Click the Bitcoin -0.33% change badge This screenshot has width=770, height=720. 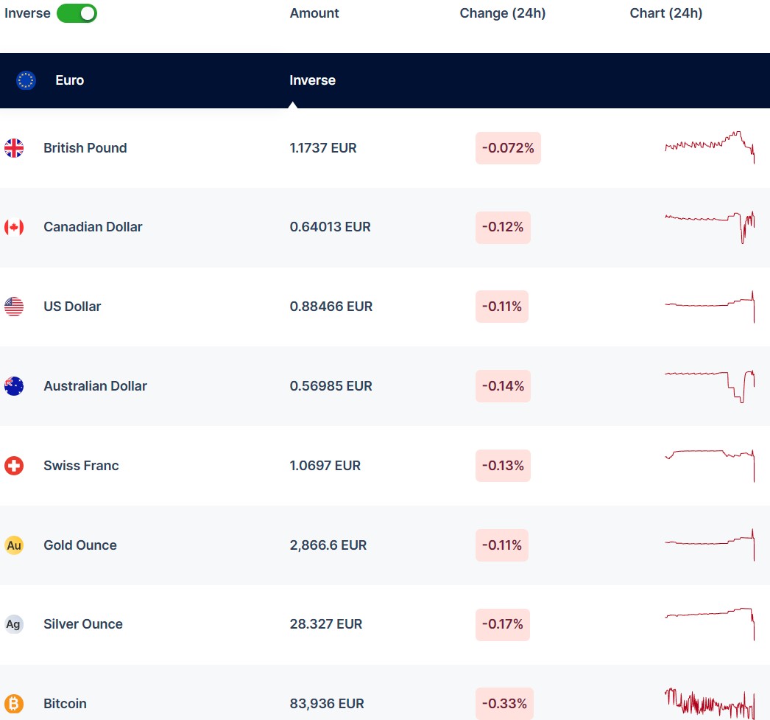click(504, 704)
